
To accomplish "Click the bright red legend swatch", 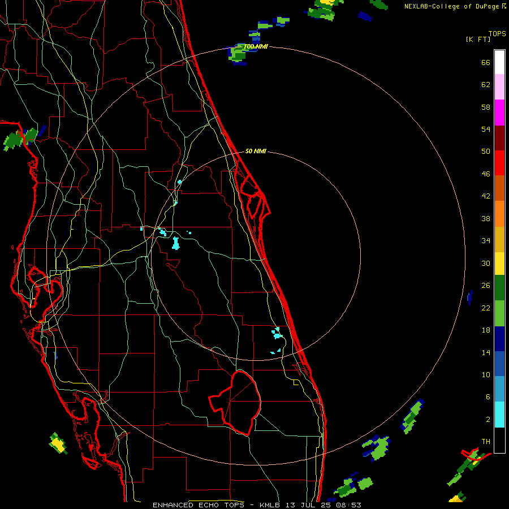I will (x=499, y=163).
